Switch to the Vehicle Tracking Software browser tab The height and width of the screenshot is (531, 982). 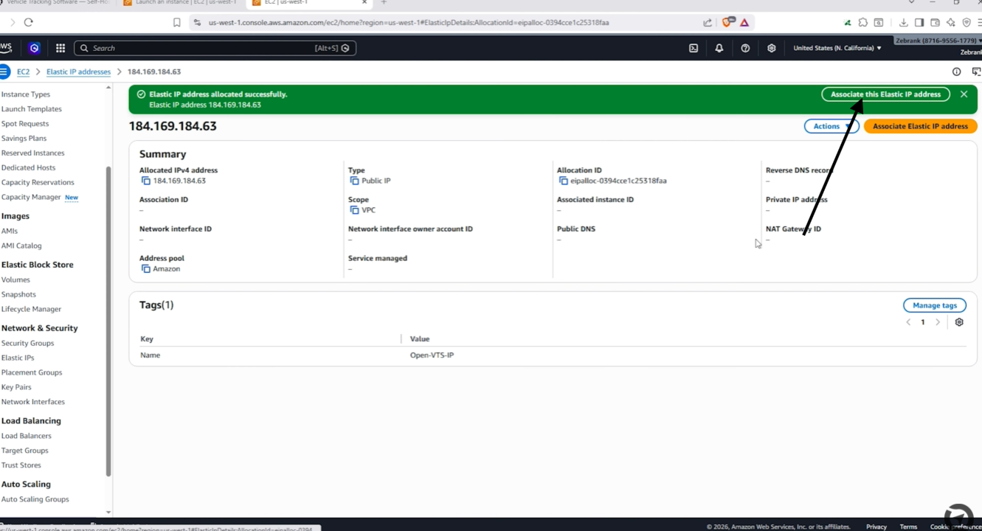[55, 3]
